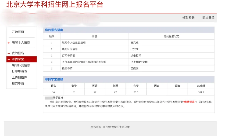Click 已上传8个文件 status text

tap(139, 62)
